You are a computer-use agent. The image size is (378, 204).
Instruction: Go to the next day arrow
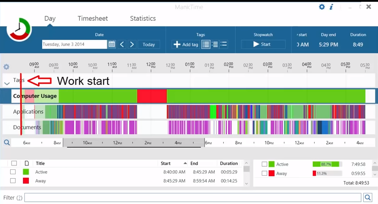click(x=132, y=44)
